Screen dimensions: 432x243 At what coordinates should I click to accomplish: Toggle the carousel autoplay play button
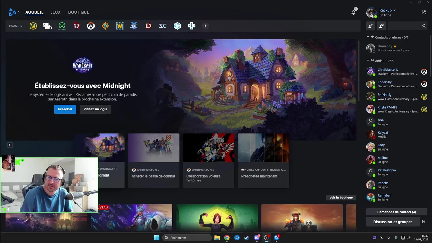[10, 145]
